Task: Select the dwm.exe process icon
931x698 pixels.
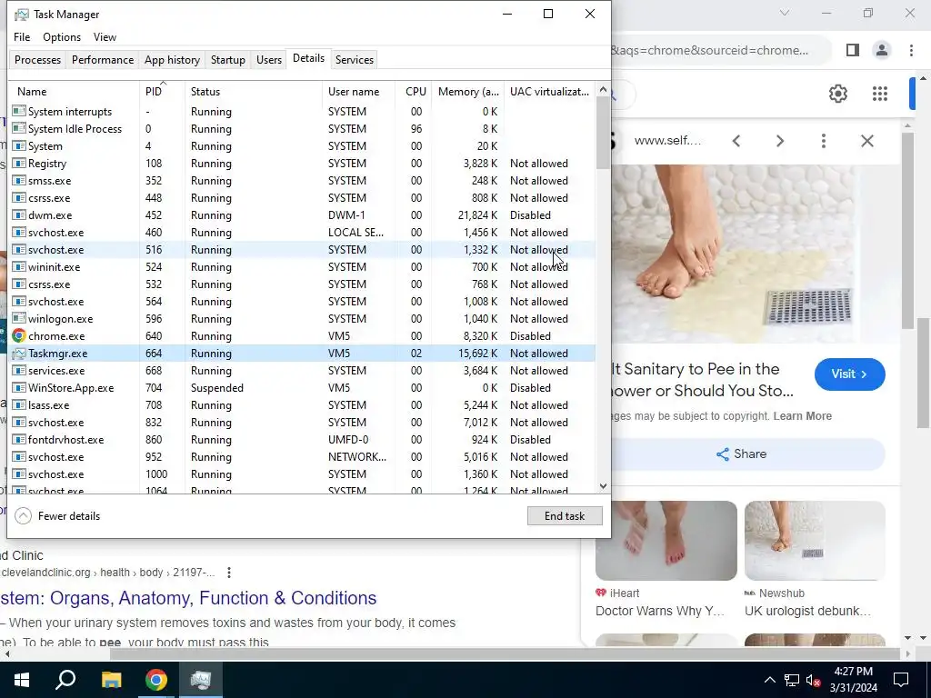Action: click(19, 214)
